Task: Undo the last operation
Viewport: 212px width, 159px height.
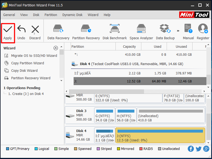Action: (x=21, y=33)
